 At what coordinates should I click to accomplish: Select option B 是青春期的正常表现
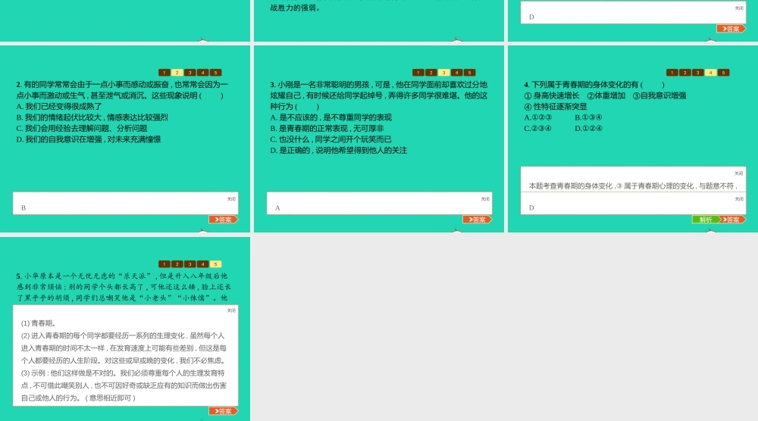click(x=327, y=129)
